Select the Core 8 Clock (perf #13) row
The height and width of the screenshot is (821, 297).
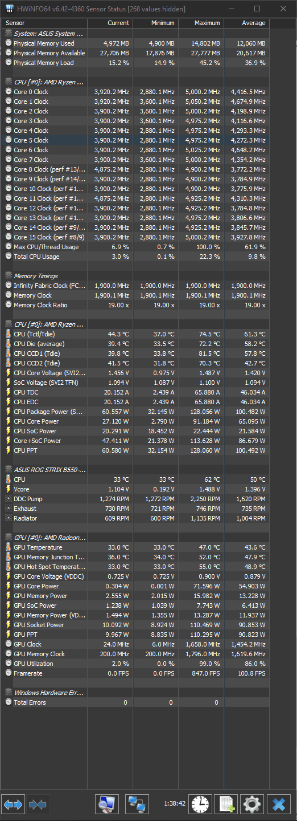pos(136,169)
